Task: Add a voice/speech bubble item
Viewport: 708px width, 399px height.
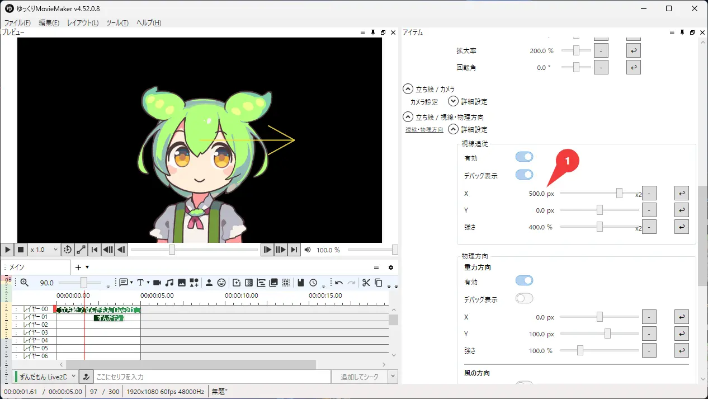Action: click(x=123, y=283)
